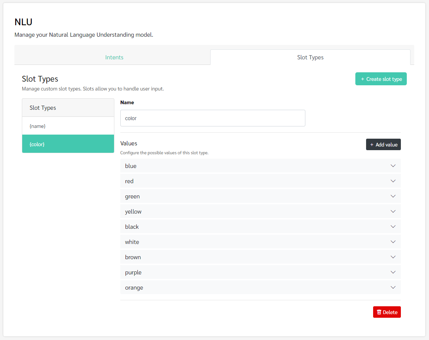Expand the black value chevron
This screenshot has height=340, width=429.
point(393,227)
